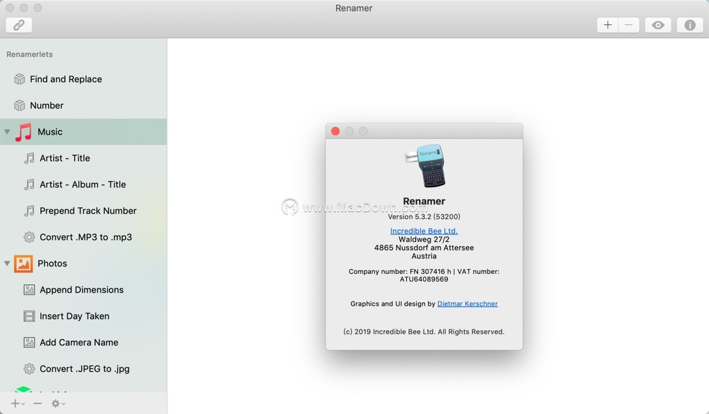The height and width of the screenshot is (414, 709).
Task: Select the Find and Replace renamerlet
Action: [83, 79]
